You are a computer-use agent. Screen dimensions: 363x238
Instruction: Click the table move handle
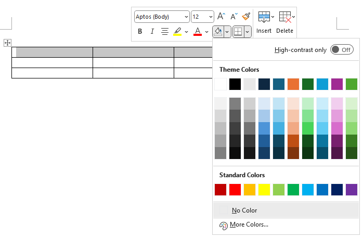pos(7,43)
